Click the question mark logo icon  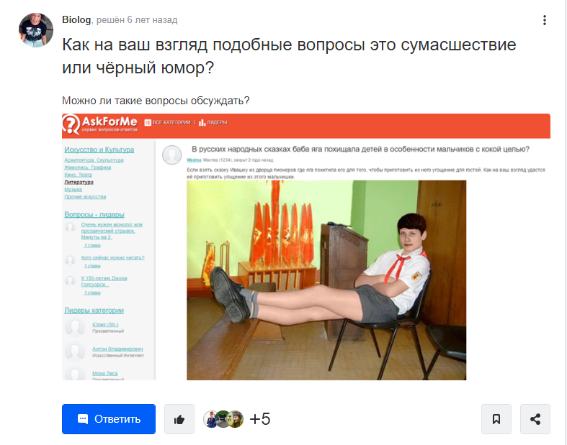[71, 124]
